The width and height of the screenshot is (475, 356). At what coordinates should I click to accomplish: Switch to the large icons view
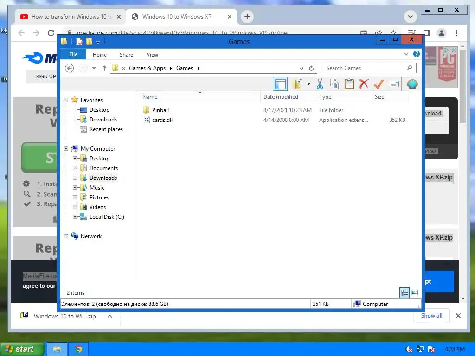(x=415, y=292)
